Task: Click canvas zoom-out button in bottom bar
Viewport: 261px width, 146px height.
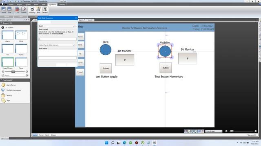Action: [226, 131]
